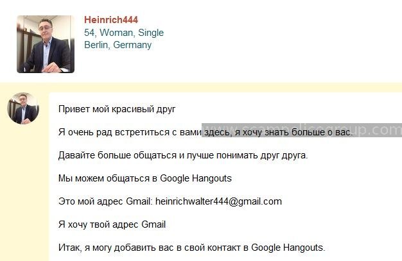
Task: Click the "Single" status text
Action: coord(151,33)
